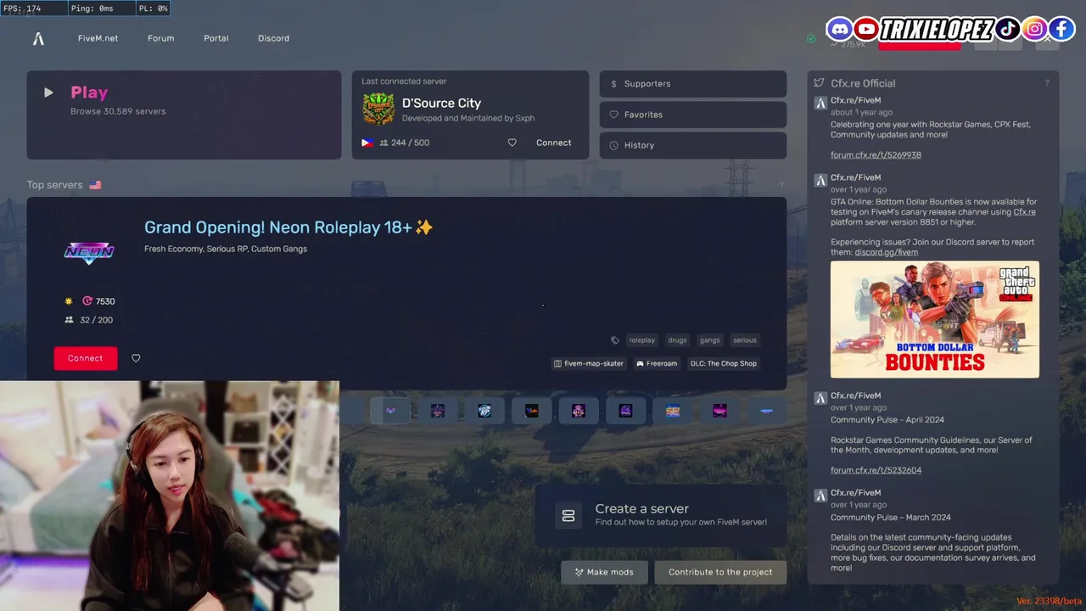This screenshot has width=1086, height=611.
Task: Click the fivem-map-skater map chip
Action: click(x=589, y=363)
